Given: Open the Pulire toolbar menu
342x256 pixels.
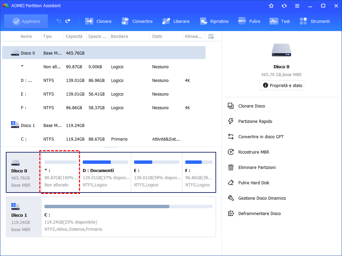Looking at the screenshot, I should pyautogui.click(x=249, y=21).
